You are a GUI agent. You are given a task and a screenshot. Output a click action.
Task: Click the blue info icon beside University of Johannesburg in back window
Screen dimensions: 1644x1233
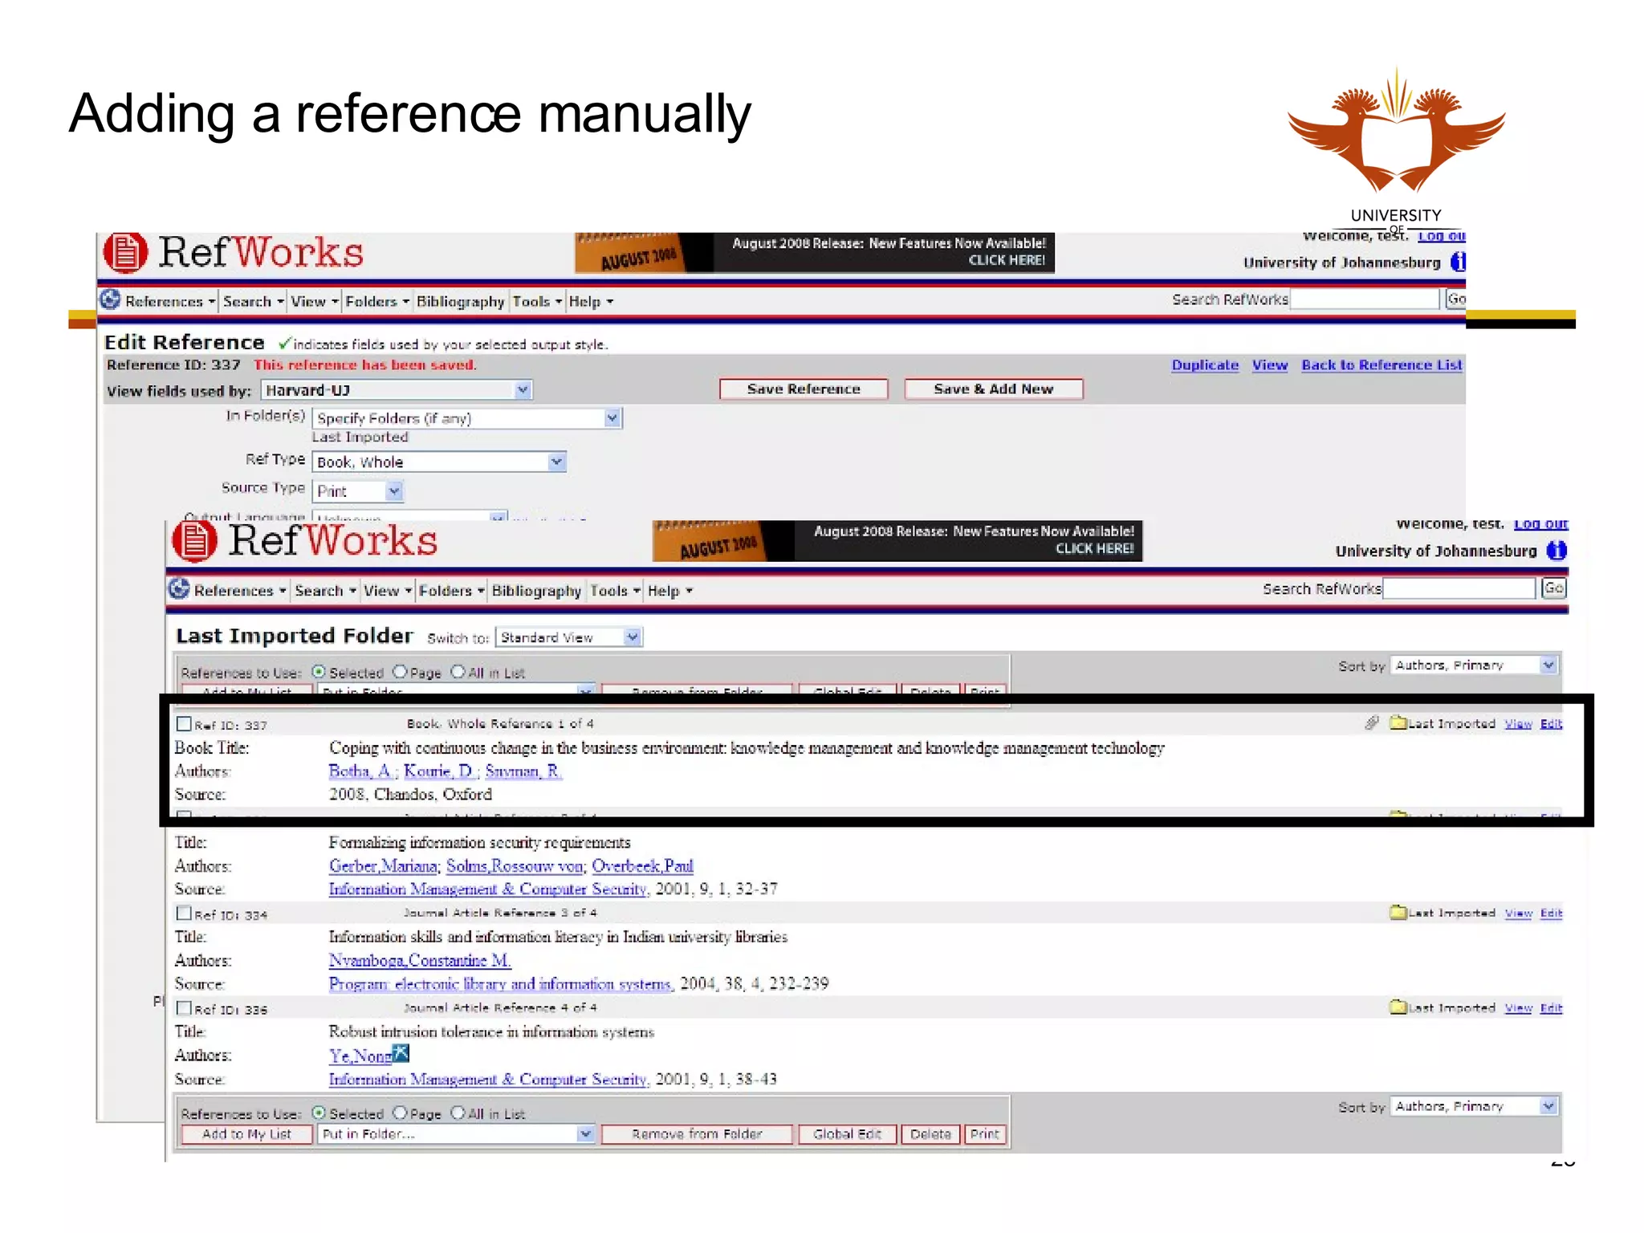1459,262
